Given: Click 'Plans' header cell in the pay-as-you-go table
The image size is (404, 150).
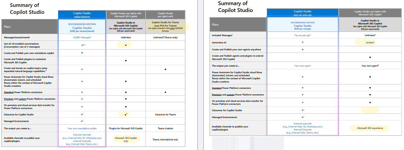Looking at the screenshot, I should 238,24.
